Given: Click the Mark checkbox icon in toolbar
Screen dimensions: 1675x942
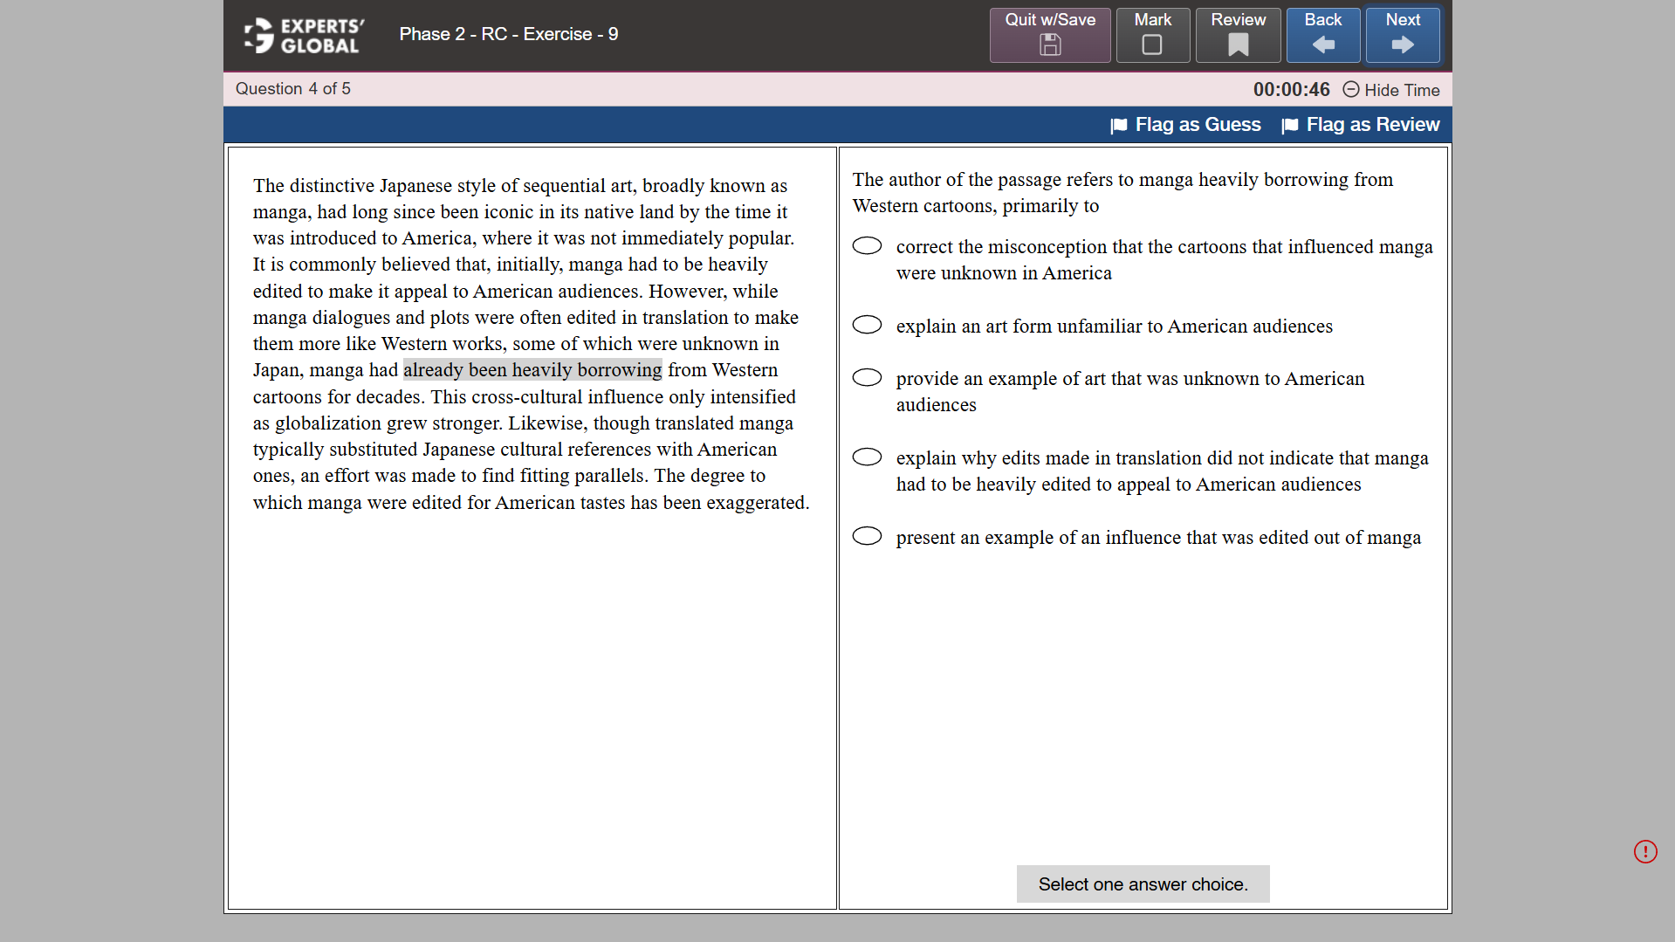Looking at the screenshot, I should 1152,45.
